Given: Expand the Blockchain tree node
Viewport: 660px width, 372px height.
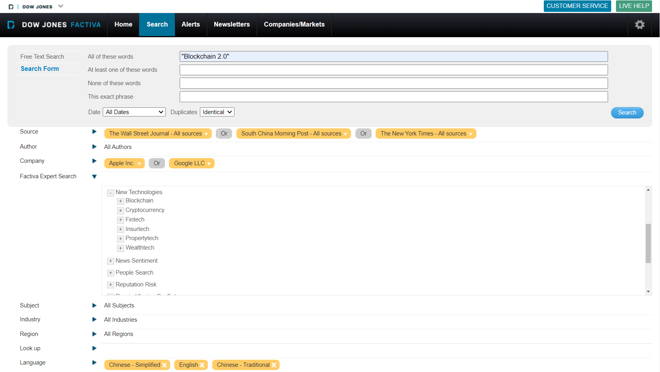Looking at the screenshot, I should [121, 201].
